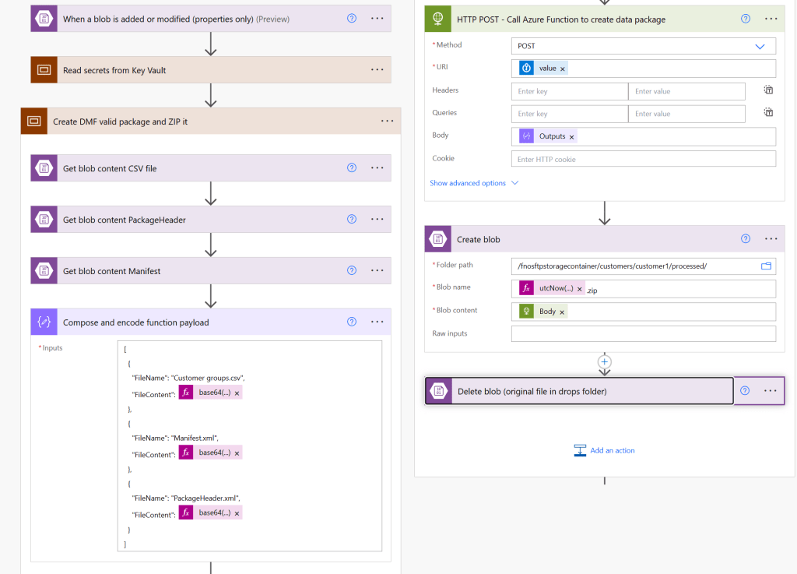
Task: Click the insert step plus icon above Delete blob
Action: (x=605, y=361)
